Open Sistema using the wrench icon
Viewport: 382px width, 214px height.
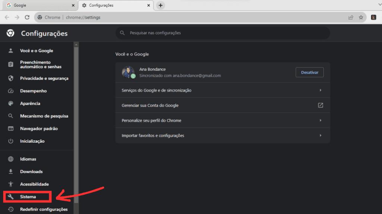tap(11, 197)
